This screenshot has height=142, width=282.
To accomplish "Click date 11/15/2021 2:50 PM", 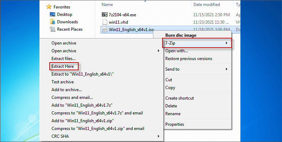I will coord(211,15).
